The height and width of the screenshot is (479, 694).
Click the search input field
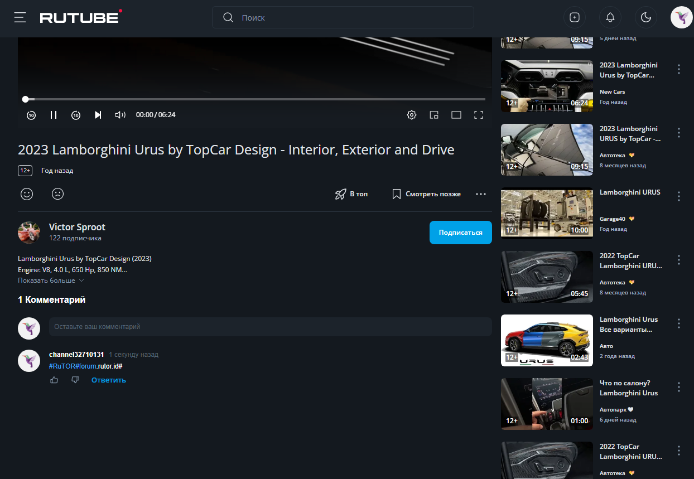coord(343,17)
